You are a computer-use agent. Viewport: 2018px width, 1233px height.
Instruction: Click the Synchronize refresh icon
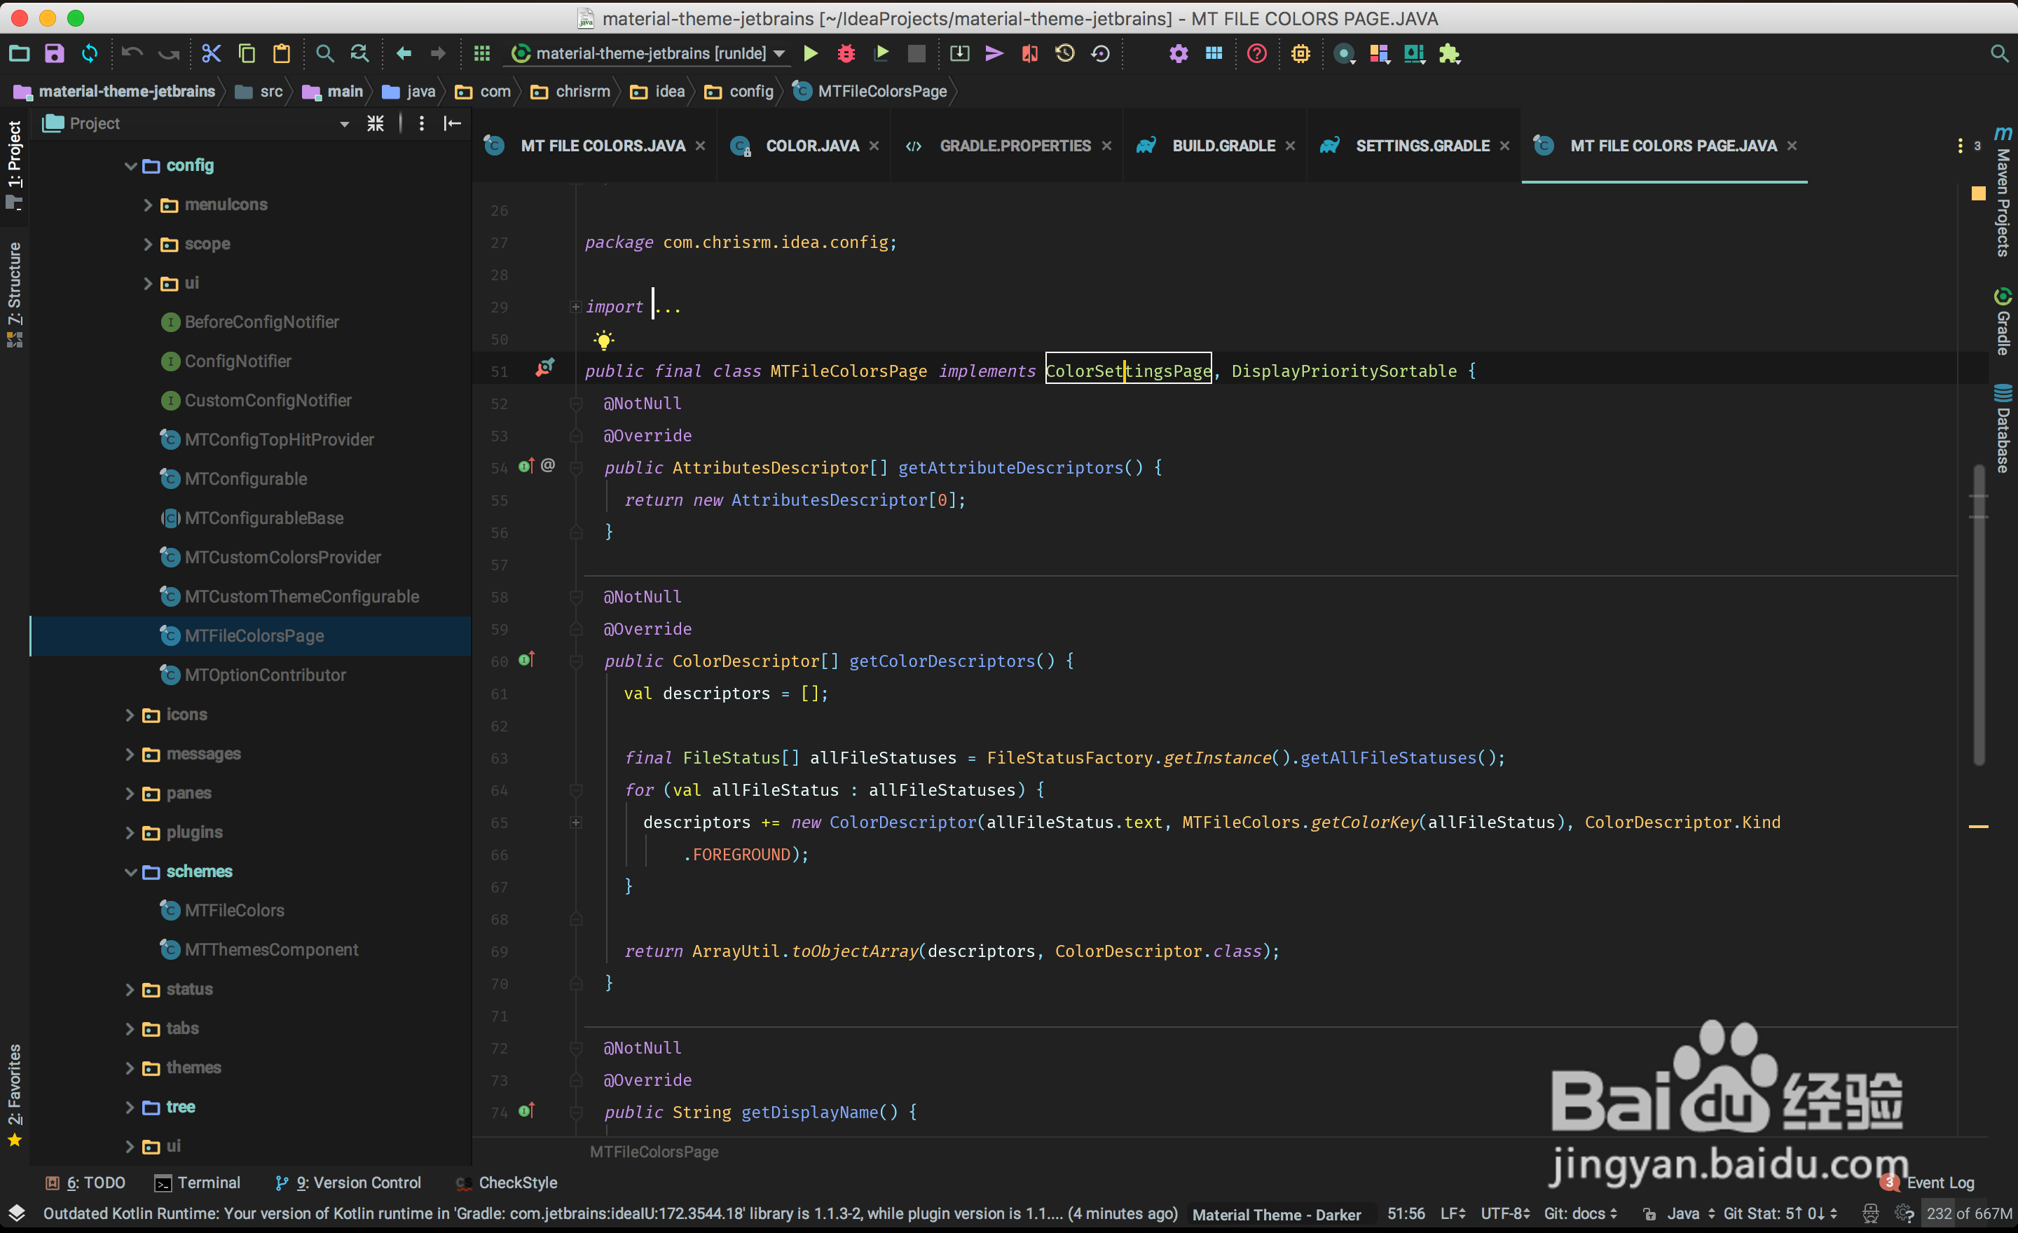click(89, 54)
